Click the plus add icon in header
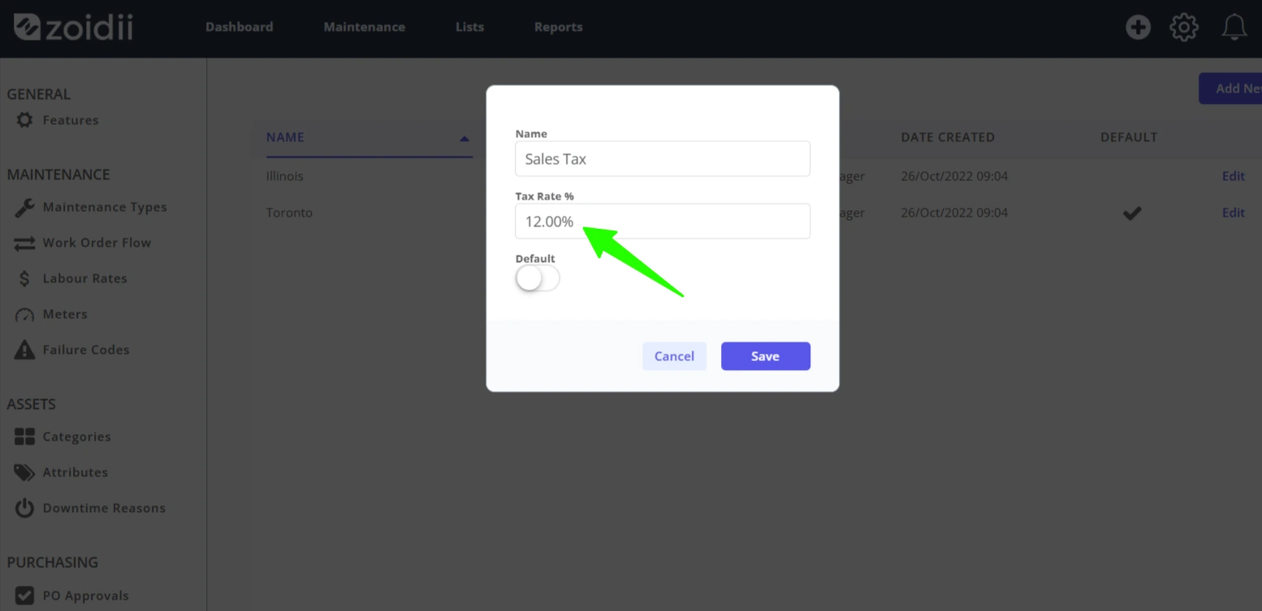1262x611 pixels. [1138, 27]
